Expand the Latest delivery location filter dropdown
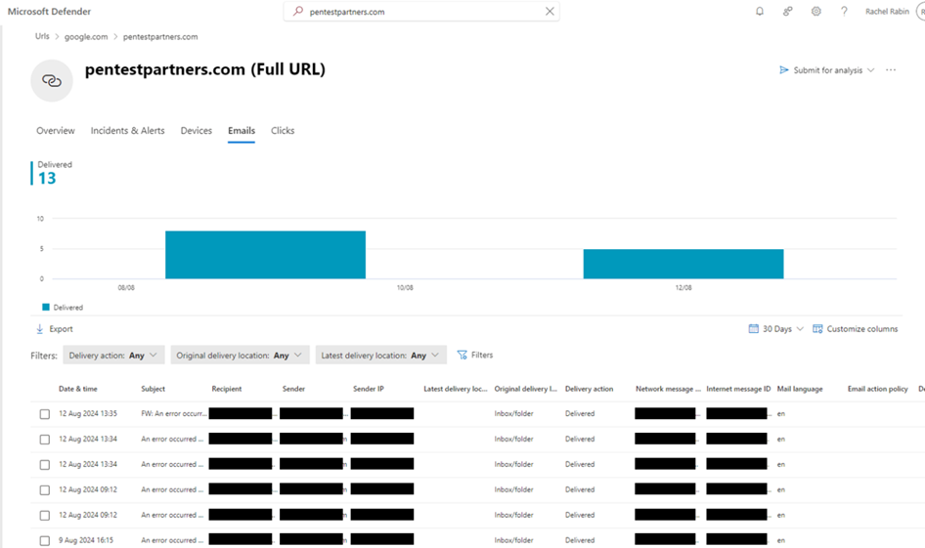925x548 pixels. 381,356
